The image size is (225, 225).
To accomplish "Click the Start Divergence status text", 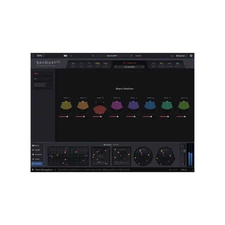I will coord(44,170).
